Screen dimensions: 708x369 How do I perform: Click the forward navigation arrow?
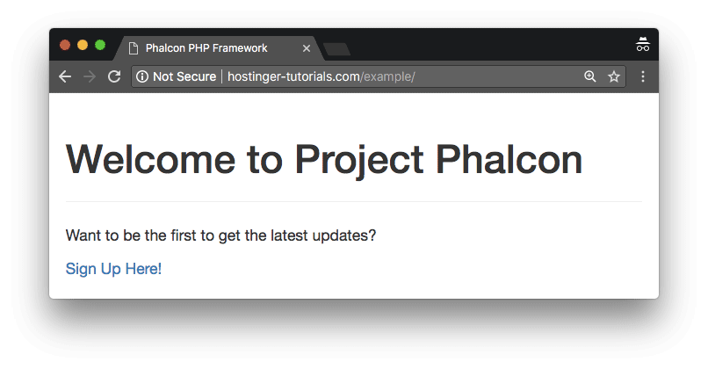tap(89, 77)
